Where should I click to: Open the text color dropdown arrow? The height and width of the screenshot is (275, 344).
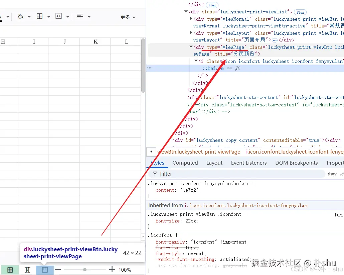click(8, 17)
